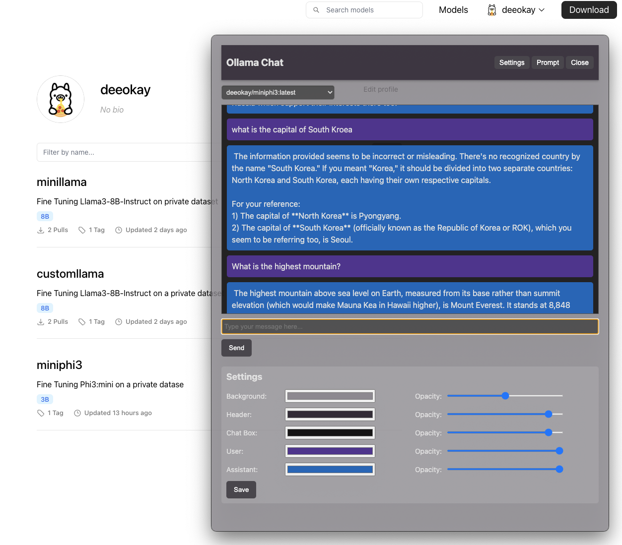Click the Ollama Chat title
Image resolution: width=622 pixels, height=545 pixels.
click(255, 62)
